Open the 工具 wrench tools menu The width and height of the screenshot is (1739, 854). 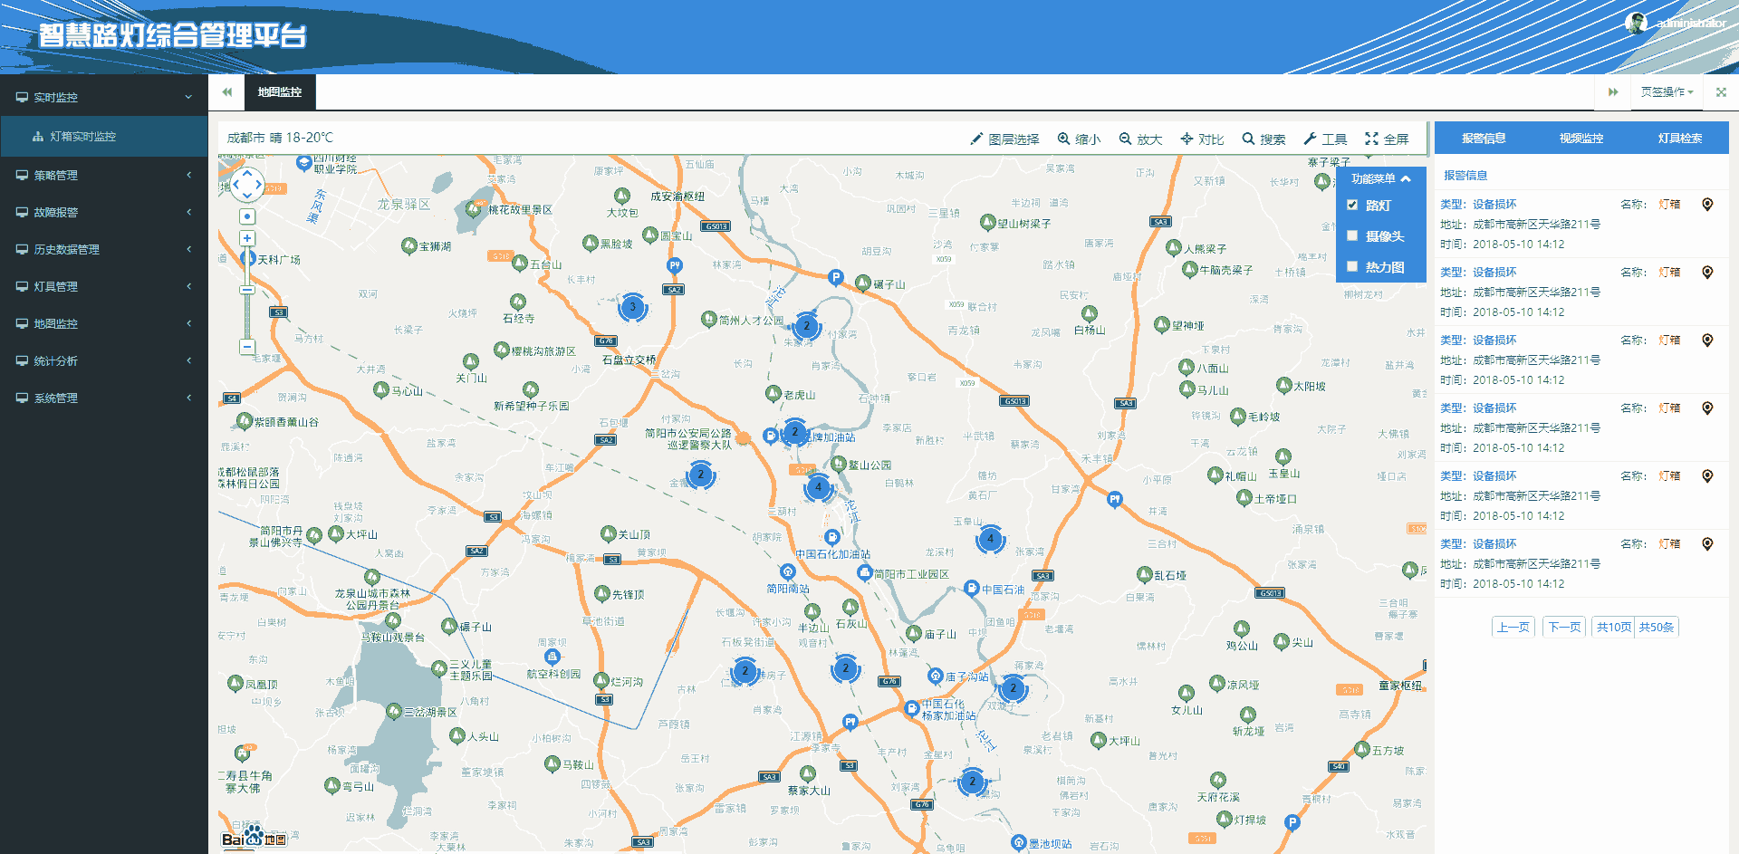pos(1325,139)
